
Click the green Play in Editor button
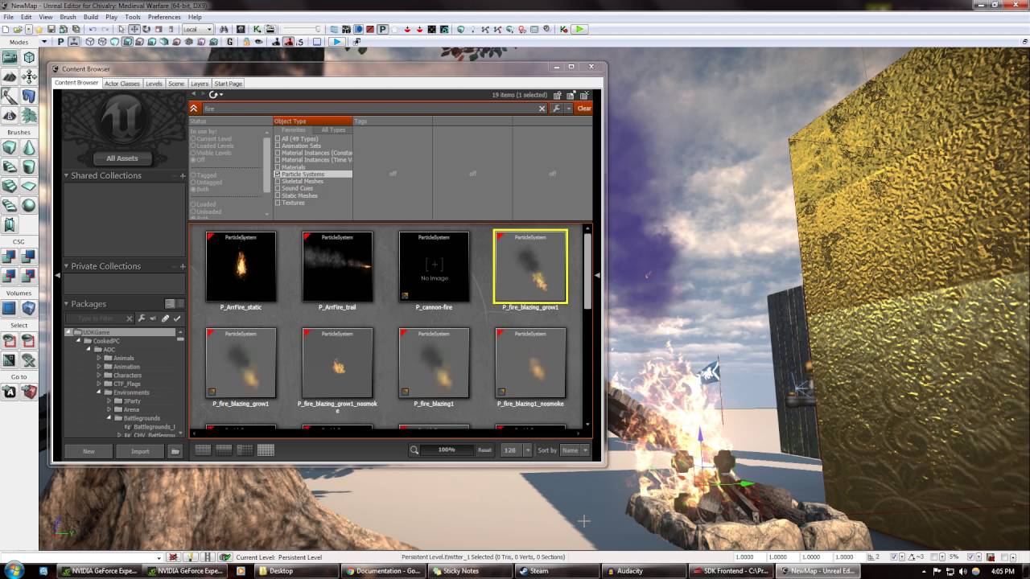[579, 30]
